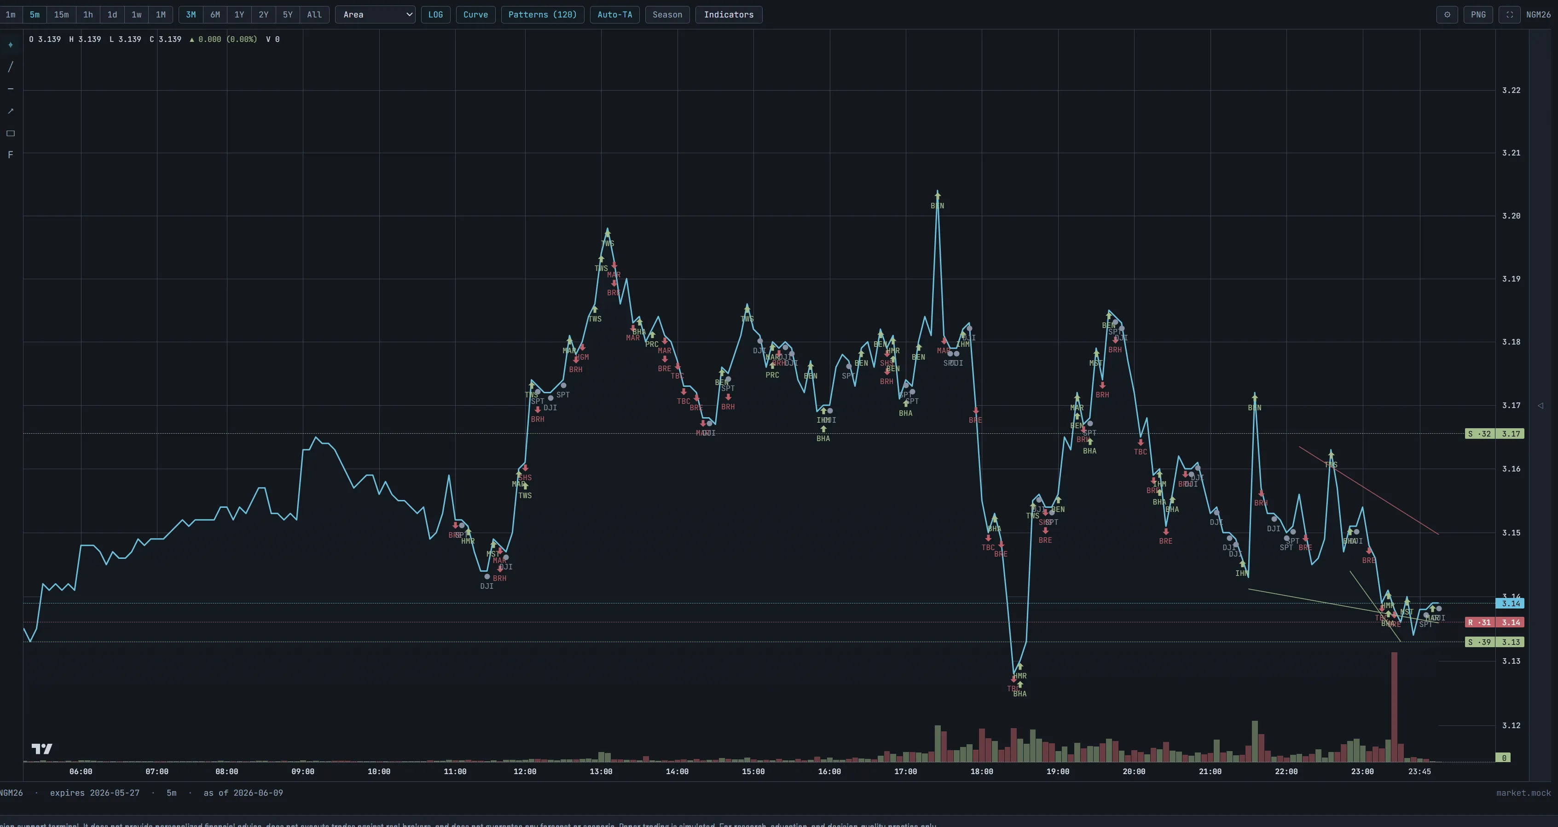The height and width of the screenshot is (827, 1558).
Task: Switch to 1m interval
Action: click(10, 15)
